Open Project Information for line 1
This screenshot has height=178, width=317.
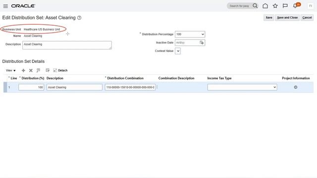[x=296, y=87]
